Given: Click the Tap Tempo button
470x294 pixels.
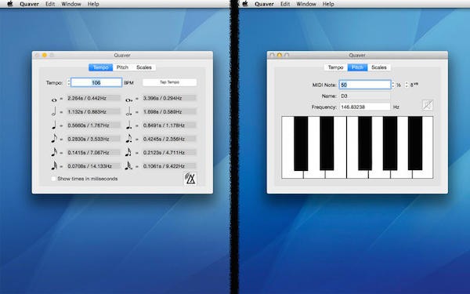Looking at the screenshot, I should point(170,82).
